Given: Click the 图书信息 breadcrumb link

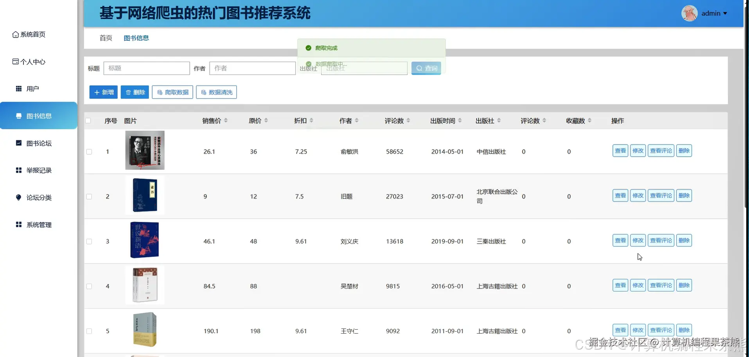Looking at the screenshot, I should coord(136,38).
